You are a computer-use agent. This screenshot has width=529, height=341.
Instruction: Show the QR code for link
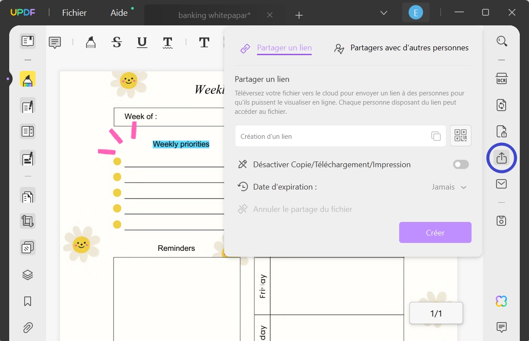[461, 136]
